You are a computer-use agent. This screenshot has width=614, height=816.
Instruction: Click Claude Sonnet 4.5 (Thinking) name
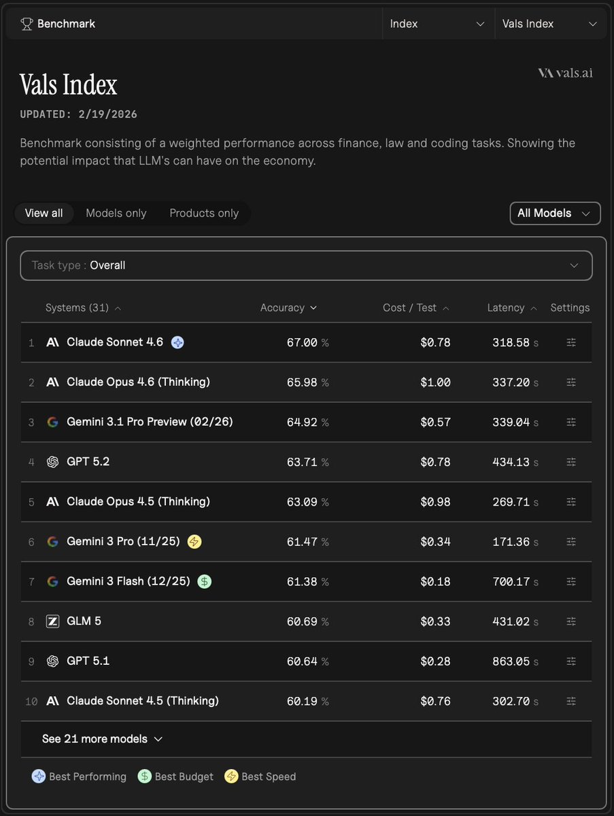tap(143, 700)
